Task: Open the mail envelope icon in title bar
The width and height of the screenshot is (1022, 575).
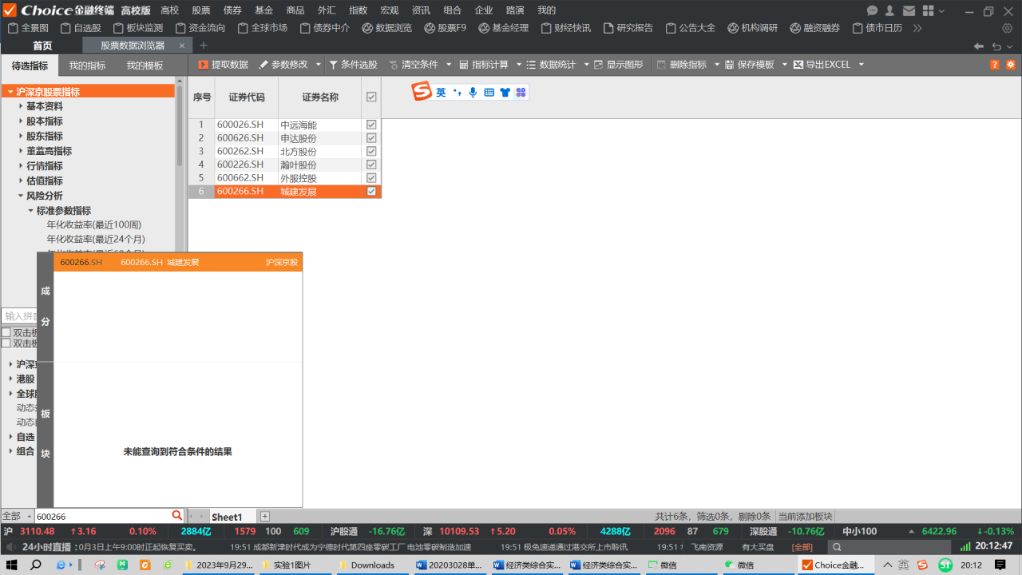Action: [909, 10]
